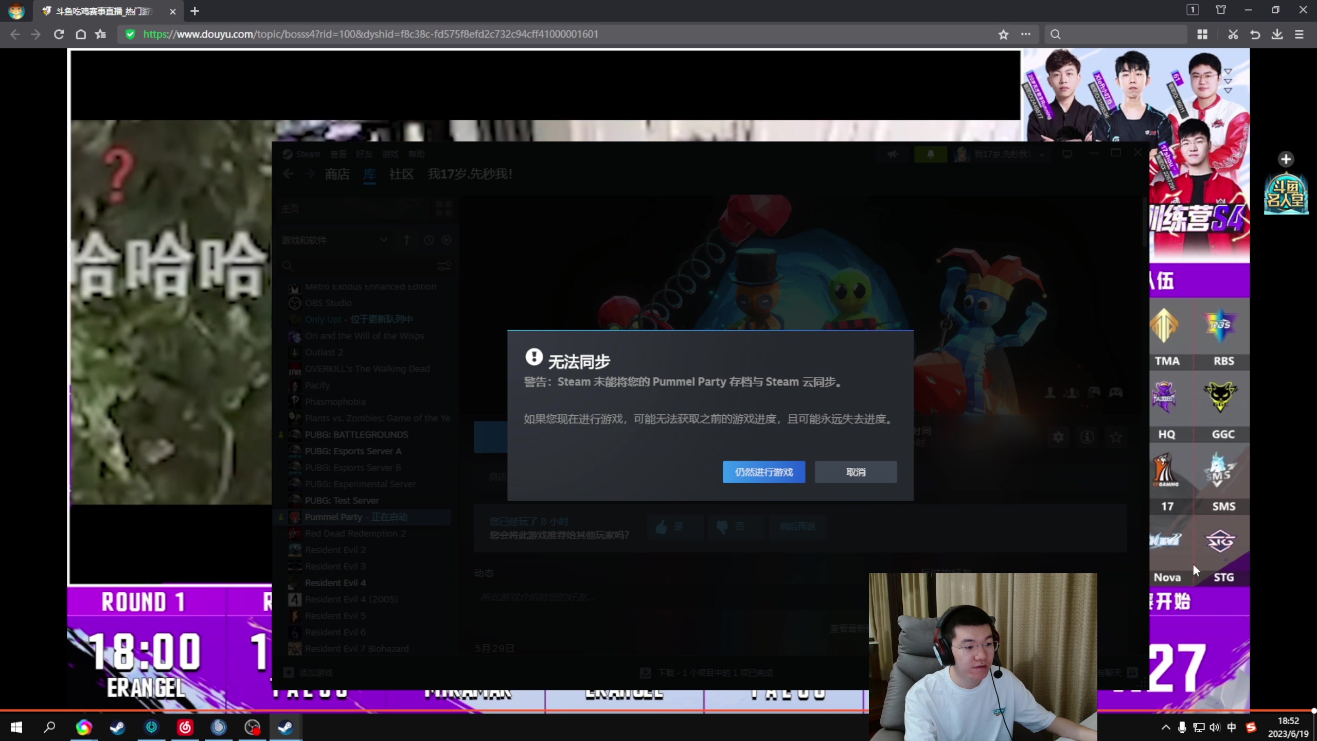This screenshot has width=1317, height=741.
Task: Click the 仍然进行游戏 button
Action: 764,472
